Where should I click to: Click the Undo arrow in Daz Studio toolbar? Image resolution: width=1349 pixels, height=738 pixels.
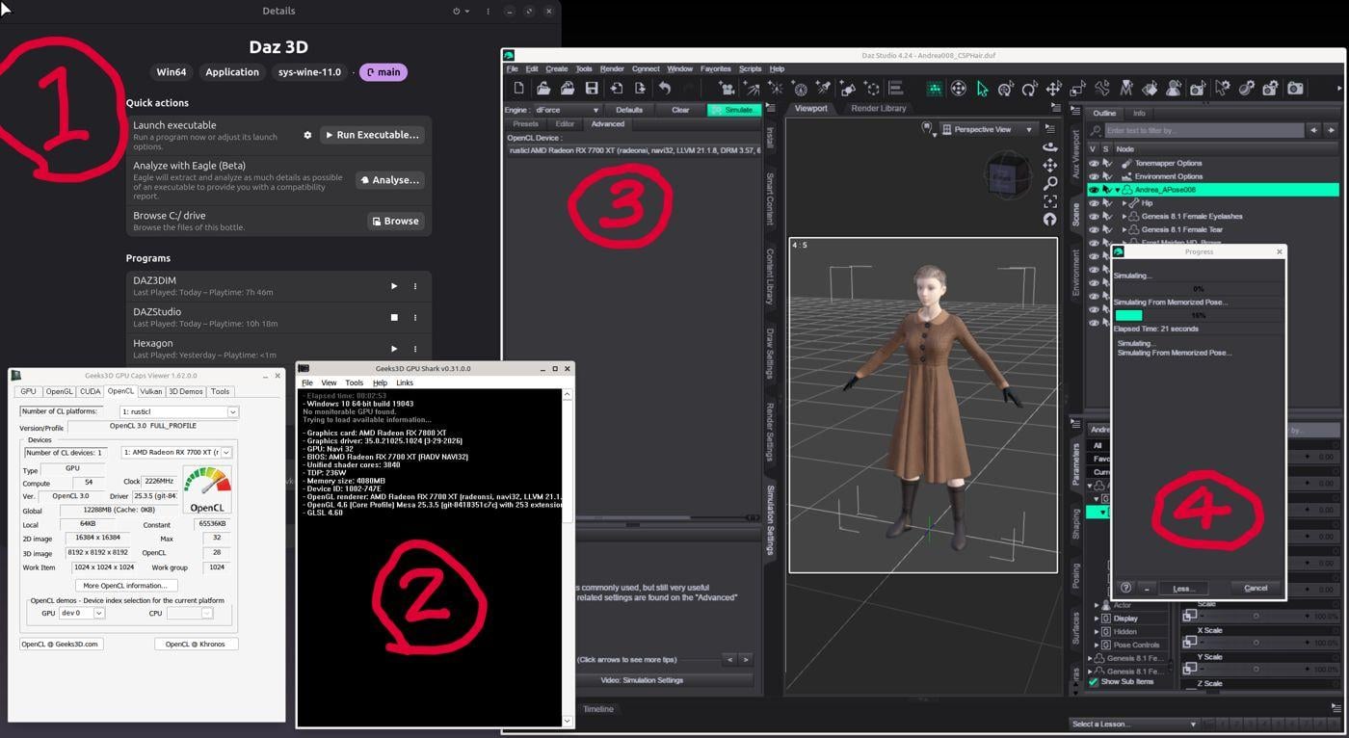click(665, 89)
